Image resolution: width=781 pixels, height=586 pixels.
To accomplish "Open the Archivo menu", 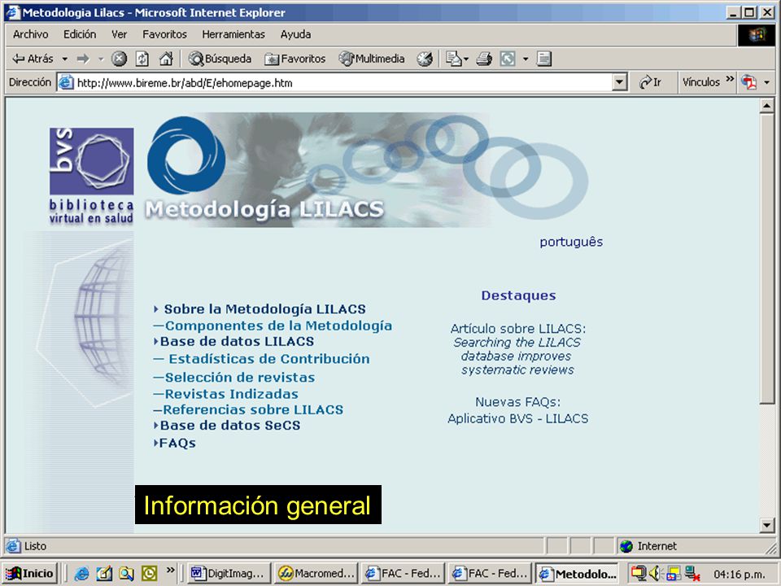I will (x=30, y=34).
